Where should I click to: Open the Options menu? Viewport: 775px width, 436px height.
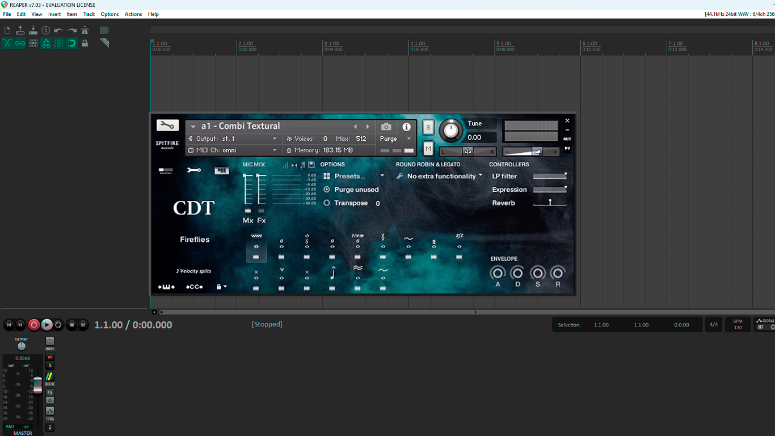click(x=110, y=14)
